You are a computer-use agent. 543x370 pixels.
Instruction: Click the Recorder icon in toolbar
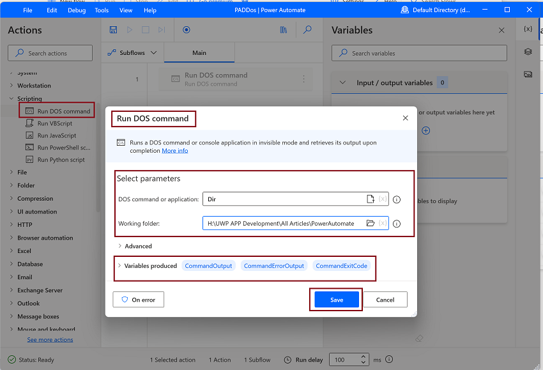coord(187,30)
